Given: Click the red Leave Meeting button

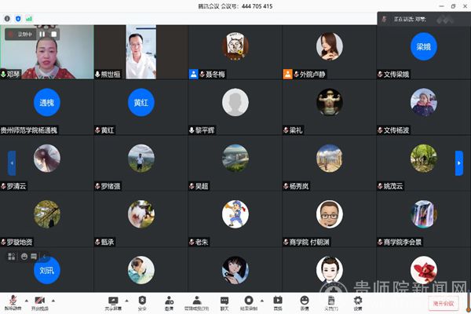Looking at the screenshot, I should [x=444, y=303].
